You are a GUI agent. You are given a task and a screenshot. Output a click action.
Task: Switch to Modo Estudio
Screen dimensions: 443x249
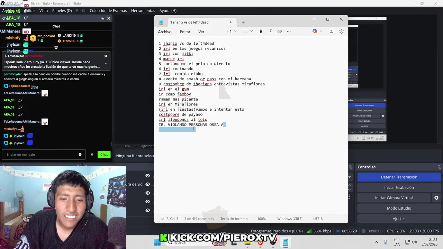pos(399,208)
